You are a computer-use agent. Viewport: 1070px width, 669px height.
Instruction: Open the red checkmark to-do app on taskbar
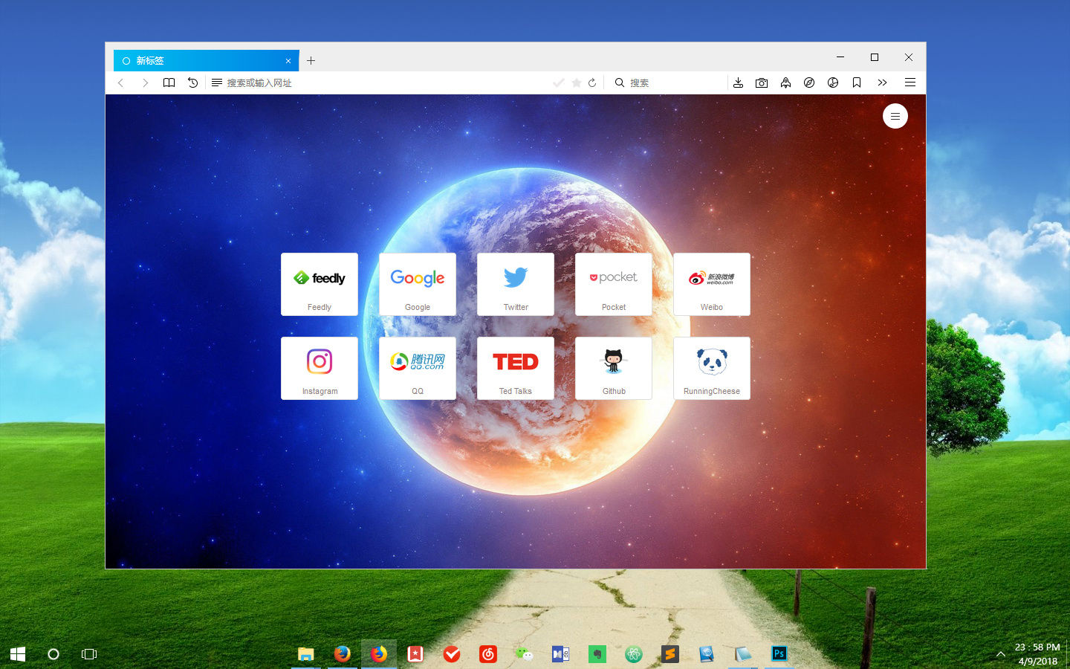click(452, 654)
